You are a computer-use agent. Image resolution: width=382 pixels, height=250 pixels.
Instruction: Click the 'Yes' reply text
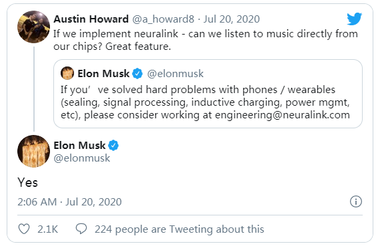(28, 182)
